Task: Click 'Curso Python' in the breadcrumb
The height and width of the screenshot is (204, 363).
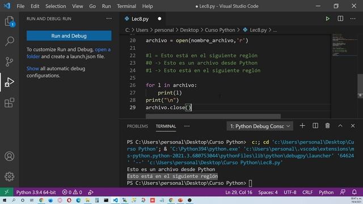Action: [220, 30]
